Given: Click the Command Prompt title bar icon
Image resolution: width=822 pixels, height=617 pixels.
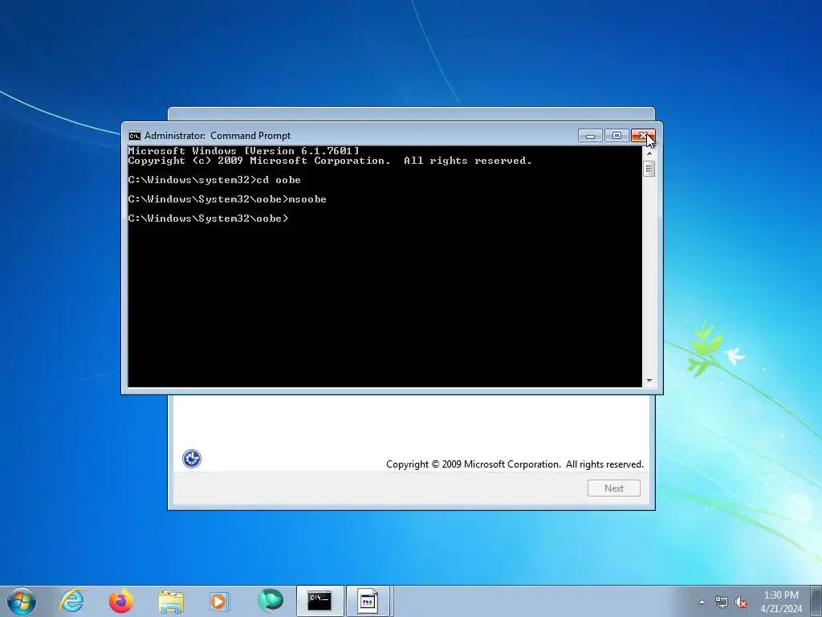Looking at the screenshot, I should [135, 136].
